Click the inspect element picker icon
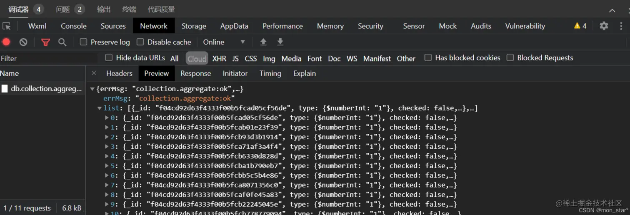This screenshot has width=630, height=215. [x=7, y=26]
